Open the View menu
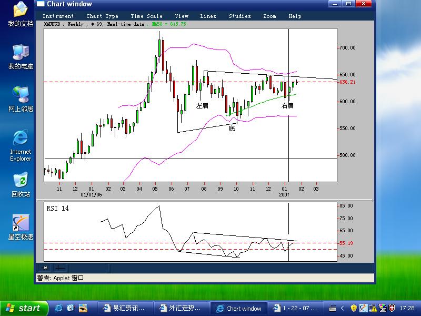This screenshot has width=421, height=316. click(182, 16)
